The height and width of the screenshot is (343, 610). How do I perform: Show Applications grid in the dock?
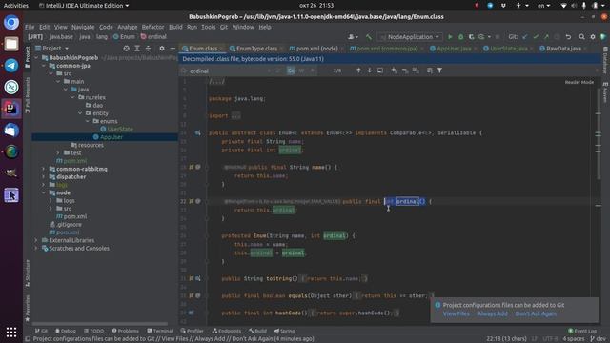(11, 333)
